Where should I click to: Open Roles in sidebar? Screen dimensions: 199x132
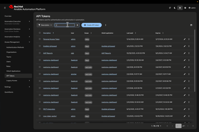click(8, 66)
